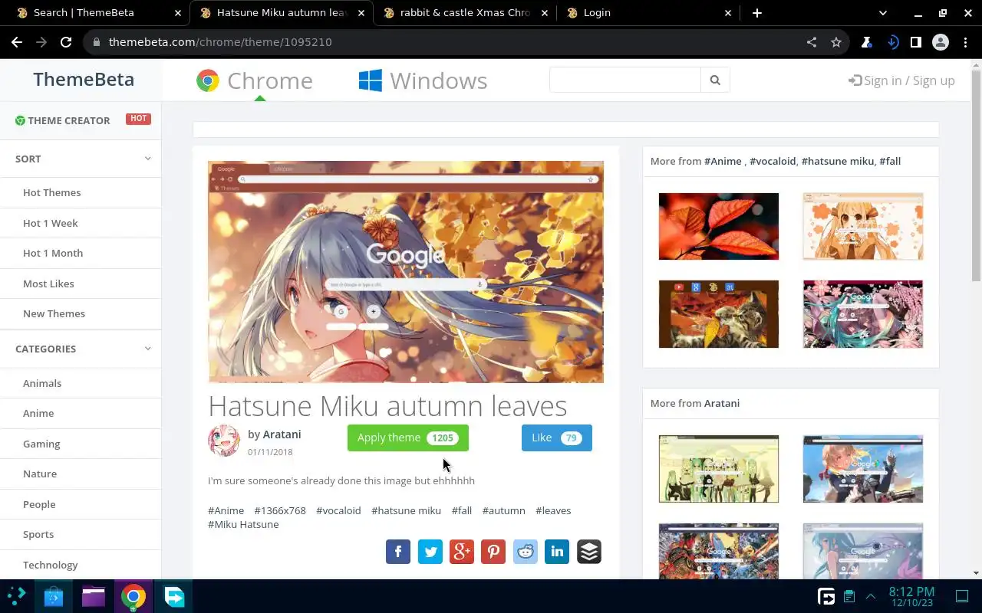Click the address bar URL
982x613 pixels.
click(220, 42)
